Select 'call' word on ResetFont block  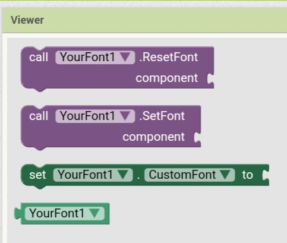(x=39, y=58)
